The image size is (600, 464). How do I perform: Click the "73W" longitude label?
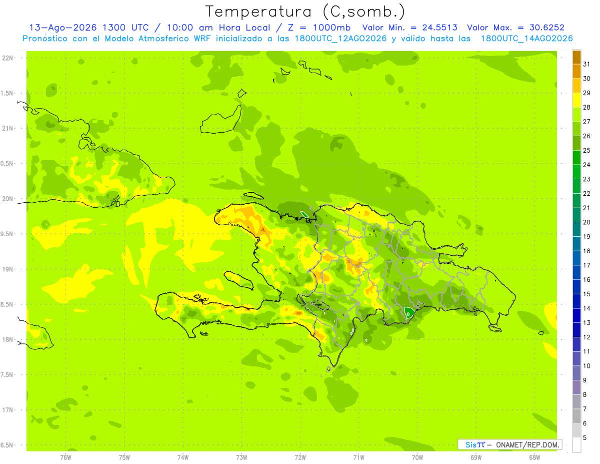tap(241, 457)
